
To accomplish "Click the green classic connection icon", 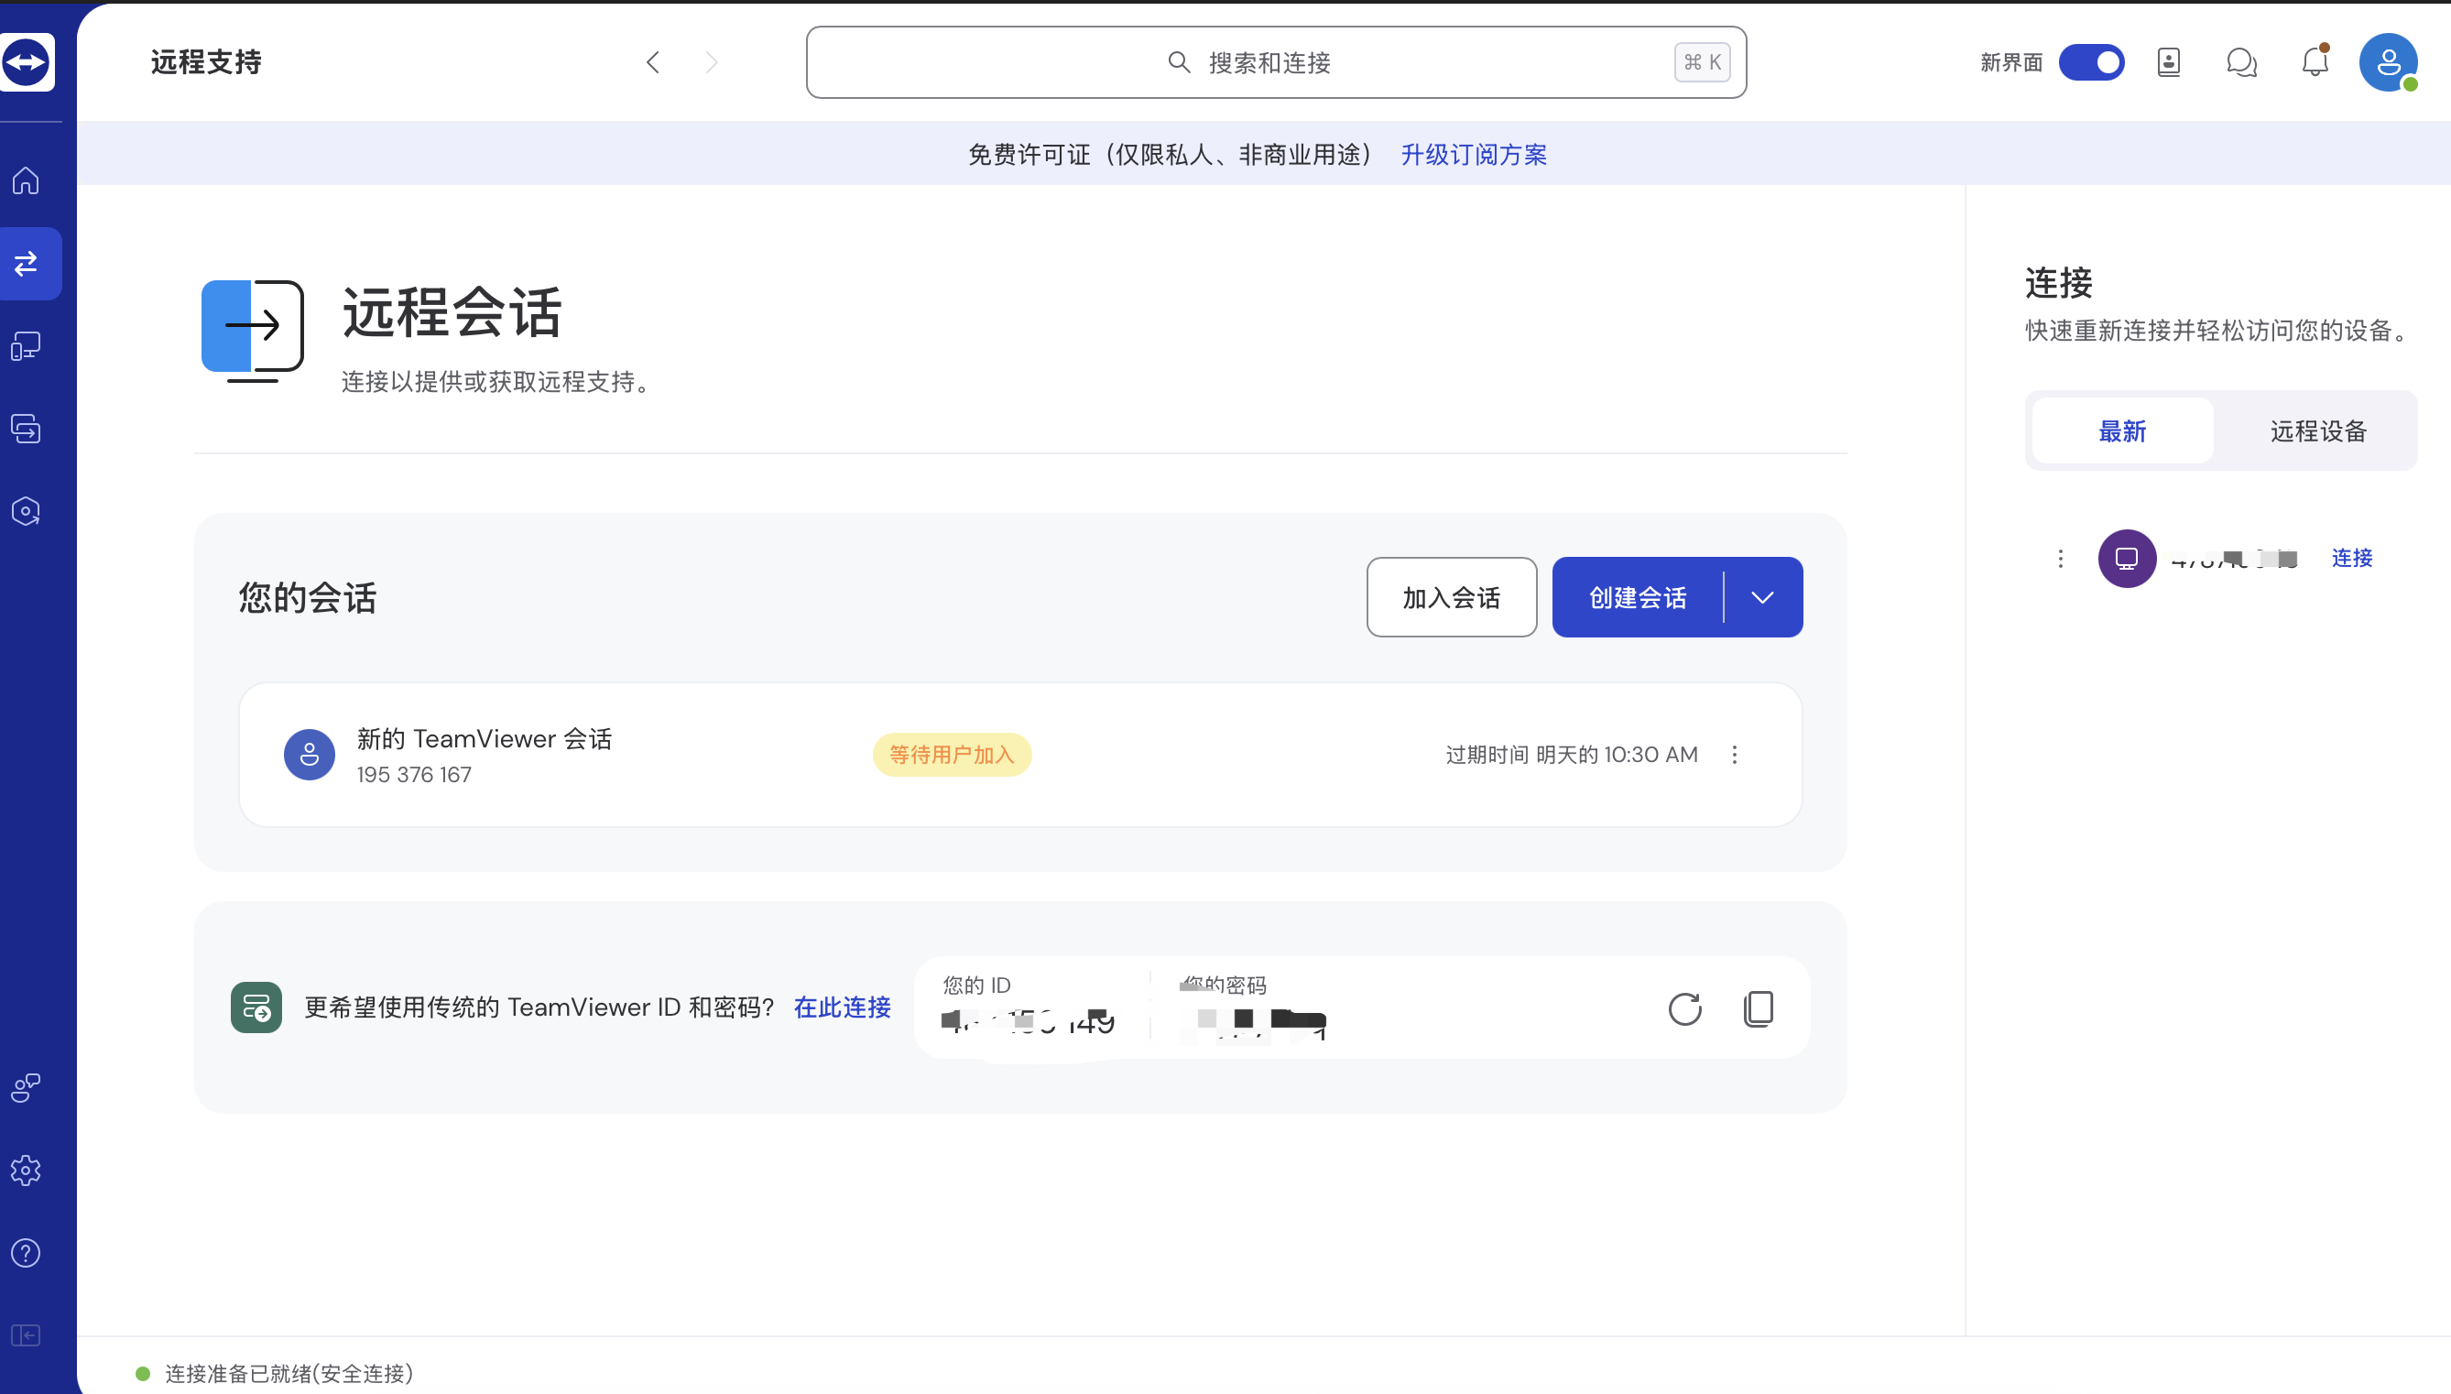I will [256, 1007].
